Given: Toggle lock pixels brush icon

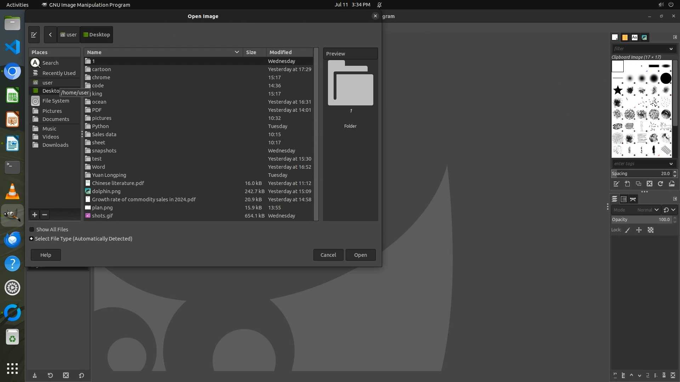Looking at the screenshot, I should [628, 230].
